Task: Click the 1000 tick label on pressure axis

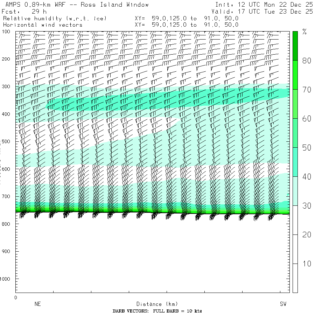Action: [9, 279]
